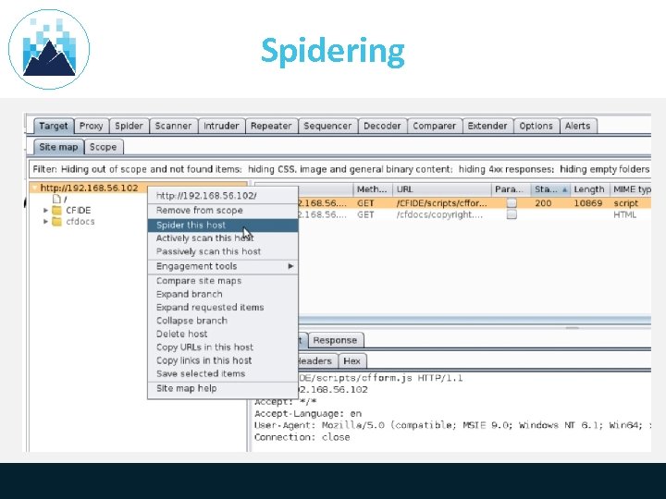This screenshot has height=499, width=666.
Task: Choose Delete host
Action: coord(223,334)
